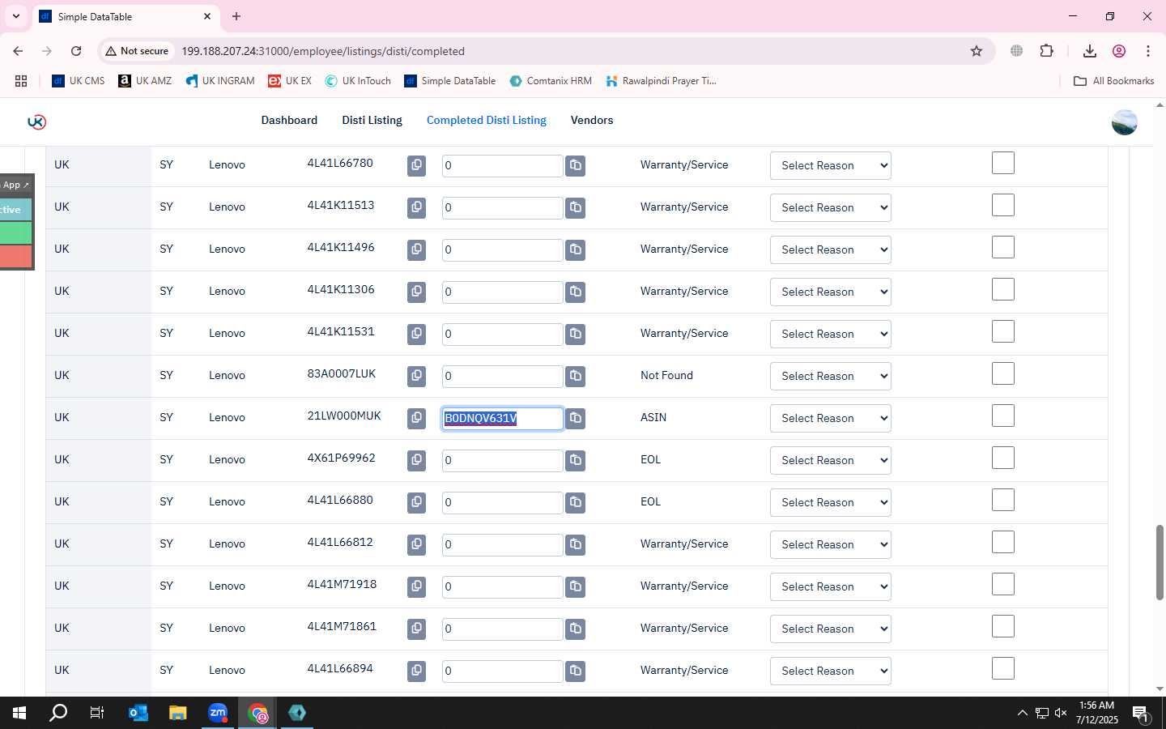
Task: Click the B0DNQV631V input field
Action: 502,418
